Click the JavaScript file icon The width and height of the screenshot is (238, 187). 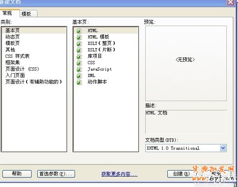(x=79, y=69)
